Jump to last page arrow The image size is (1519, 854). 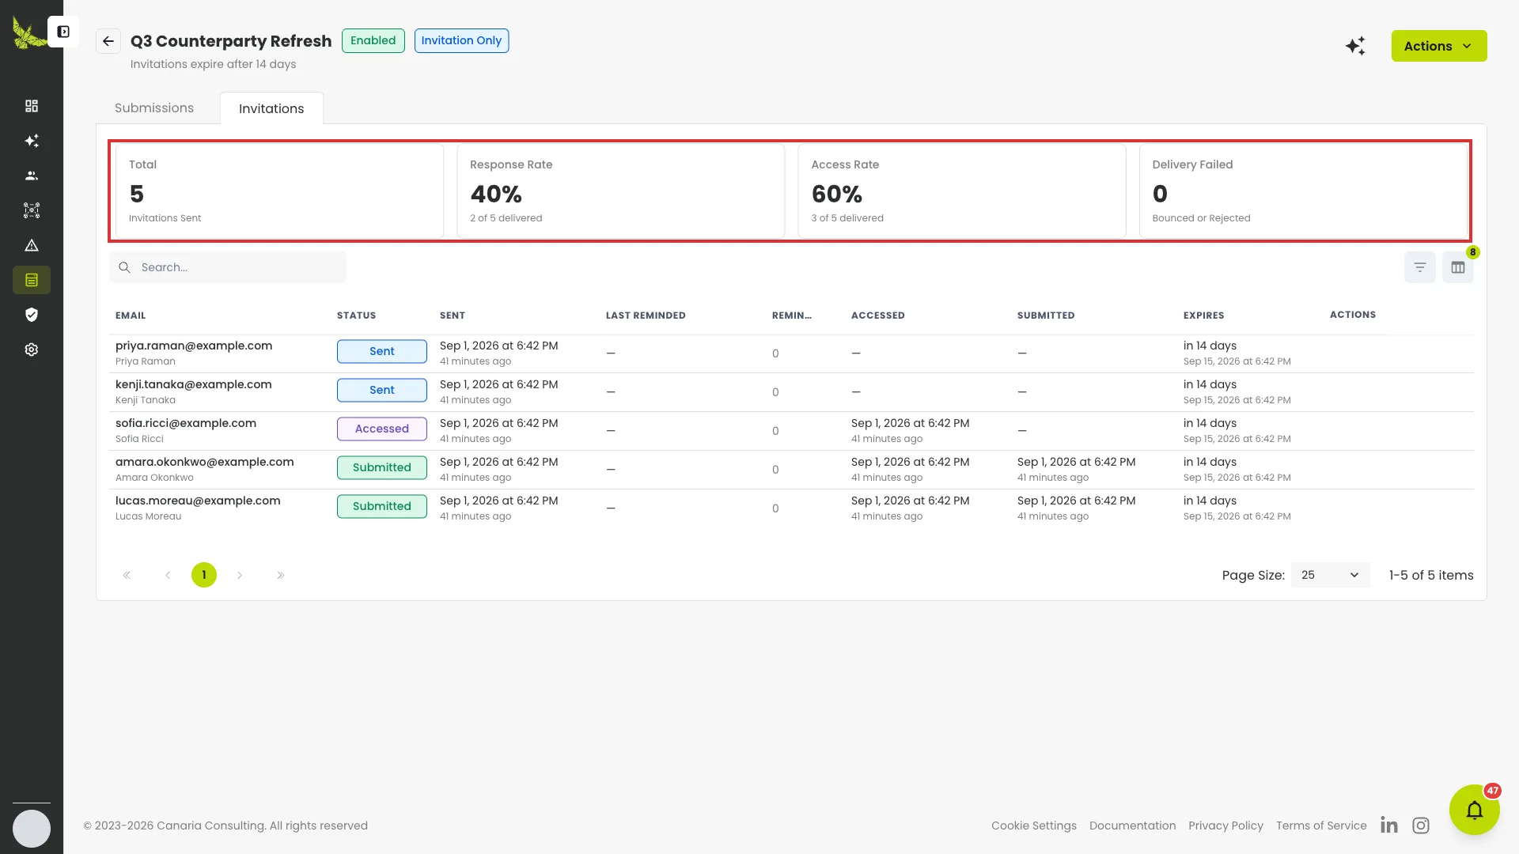click(281, 575)
